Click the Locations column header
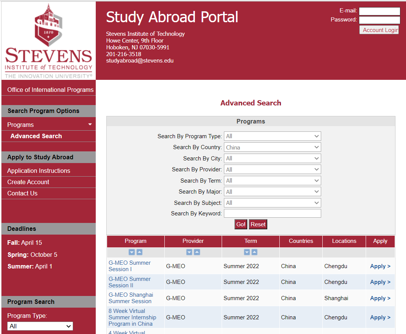This screenshot has height=334, width=406. 344,241
